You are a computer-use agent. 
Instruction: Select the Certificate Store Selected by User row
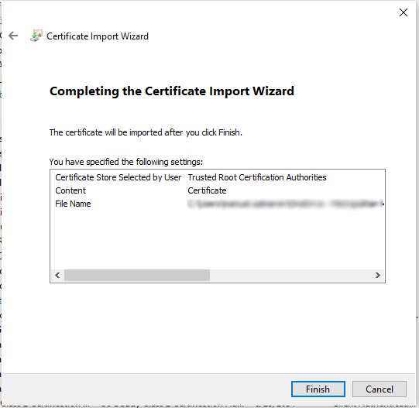(x=218, y=177)
